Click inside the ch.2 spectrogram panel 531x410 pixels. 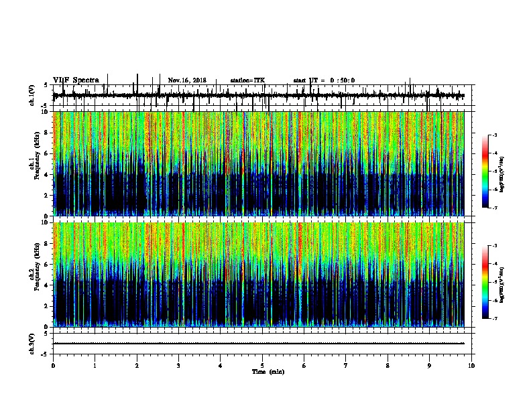[x=258, y=275]
